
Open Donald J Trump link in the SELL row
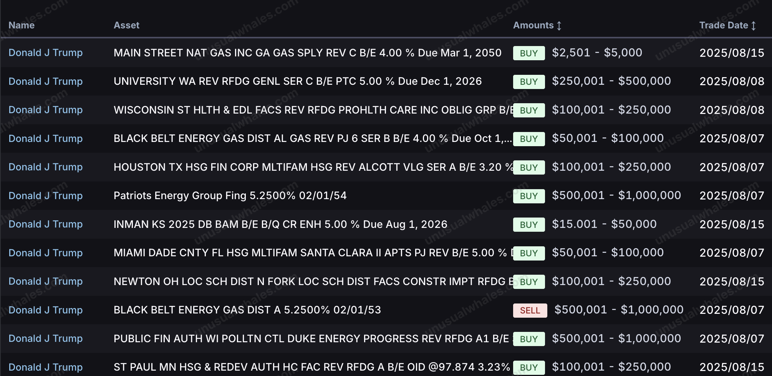pyautogui.click(x=46, y=310)
